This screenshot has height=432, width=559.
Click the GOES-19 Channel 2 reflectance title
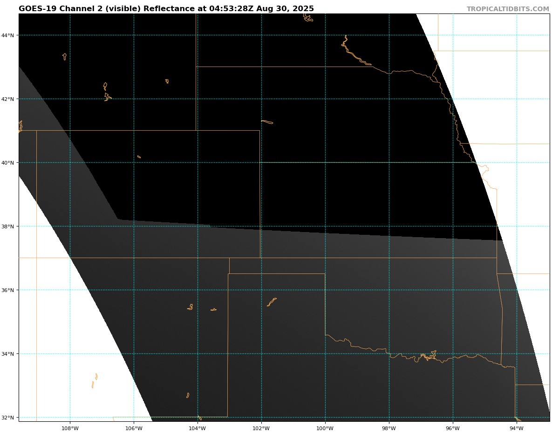coord(166,9)
